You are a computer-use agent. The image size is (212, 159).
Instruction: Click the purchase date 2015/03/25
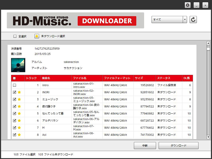point(43,54)
